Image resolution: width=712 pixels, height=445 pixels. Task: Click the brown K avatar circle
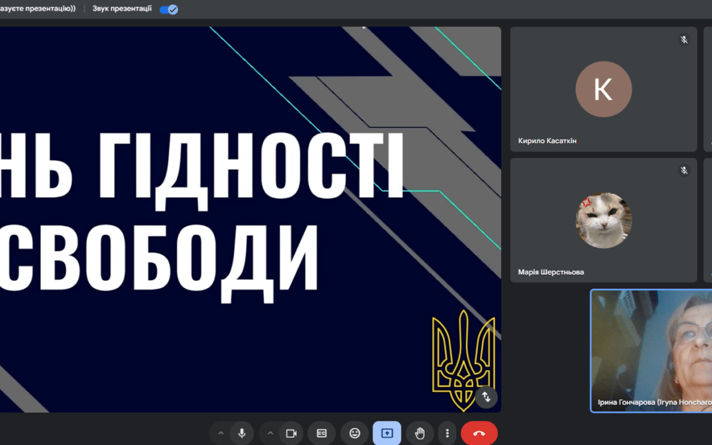[603, 89]
